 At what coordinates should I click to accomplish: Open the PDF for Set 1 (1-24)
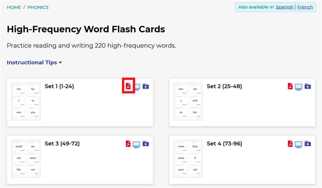[128, 86]
